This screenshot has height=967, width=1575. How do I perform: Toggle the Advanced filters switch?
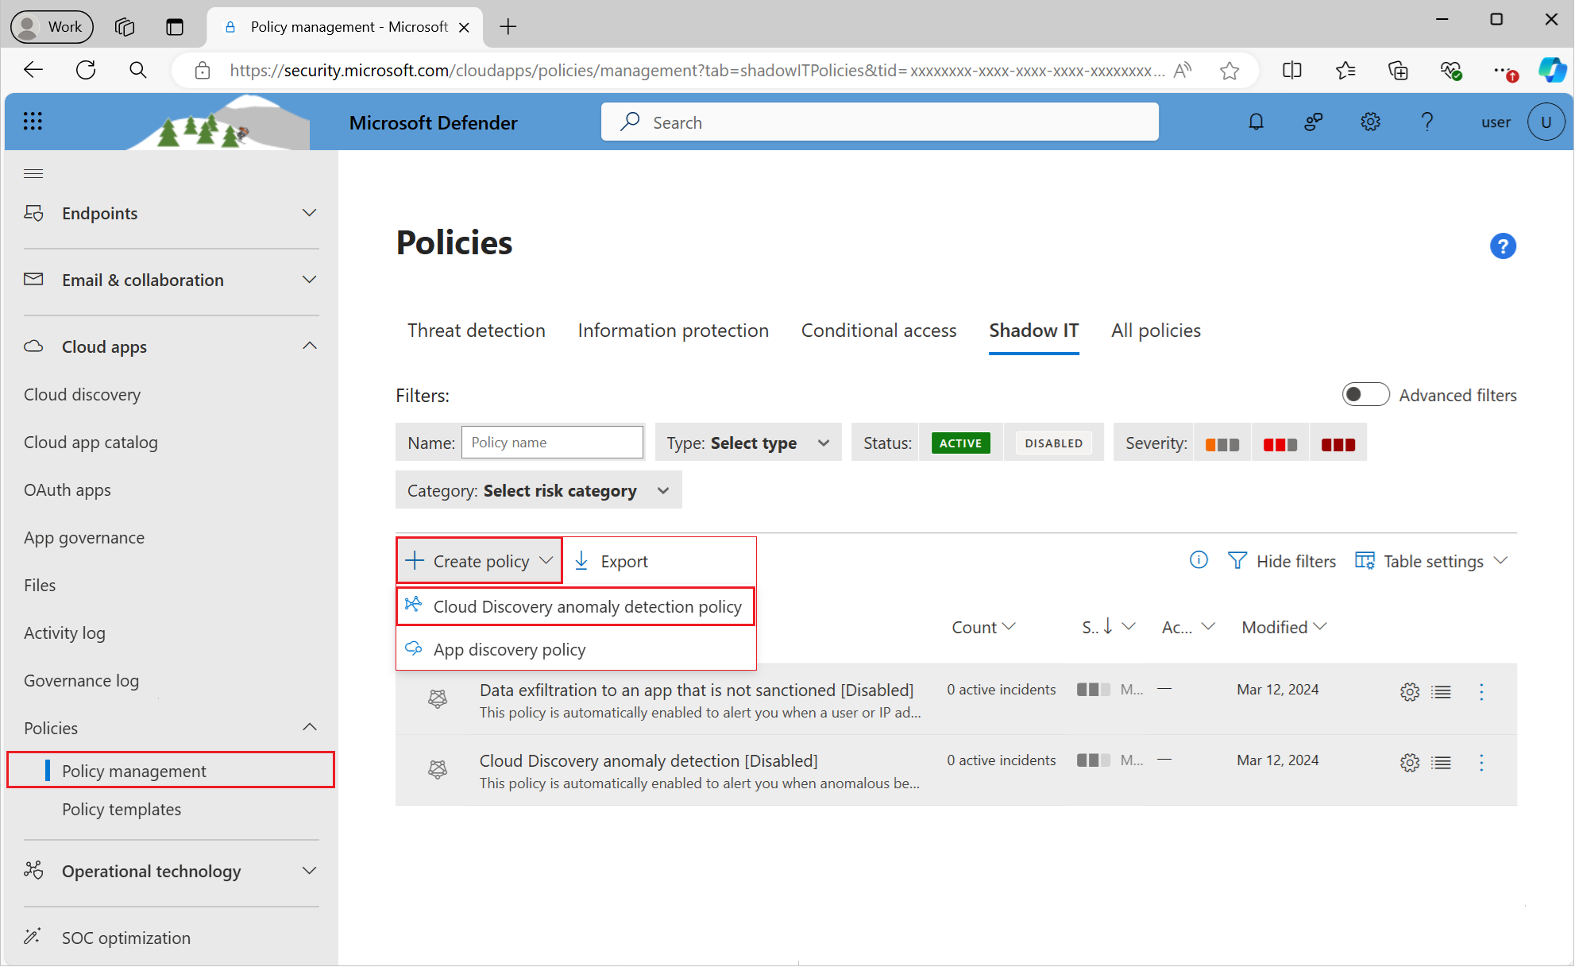coord(1365,394)
